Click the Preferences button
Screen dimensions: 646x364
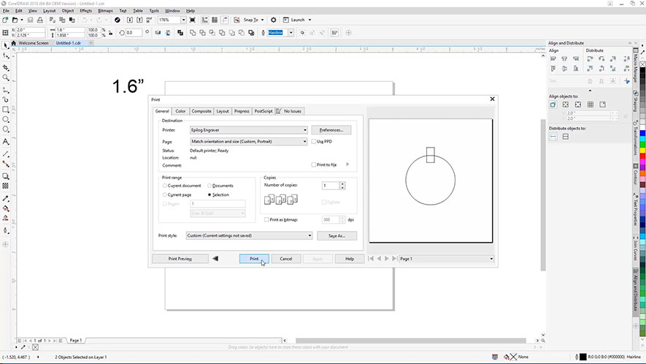point(331,130)
